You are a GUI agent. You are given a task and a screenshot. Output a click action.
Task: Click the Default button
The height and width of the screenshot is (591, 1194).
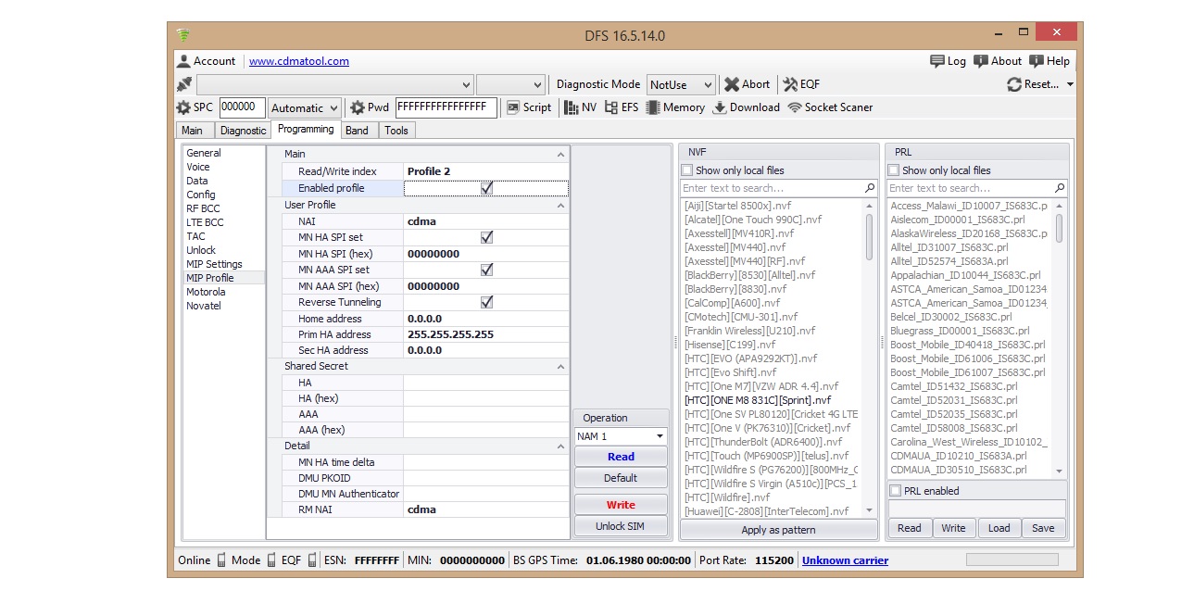point(621,478)
